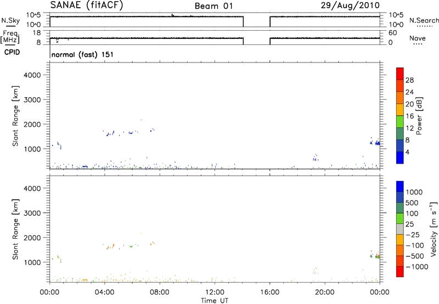Image resolution: width=439 pixels, height=304 pixels.
Task: Click the 18 tick on the Freq. axis
Action: (x=37, y=33)
